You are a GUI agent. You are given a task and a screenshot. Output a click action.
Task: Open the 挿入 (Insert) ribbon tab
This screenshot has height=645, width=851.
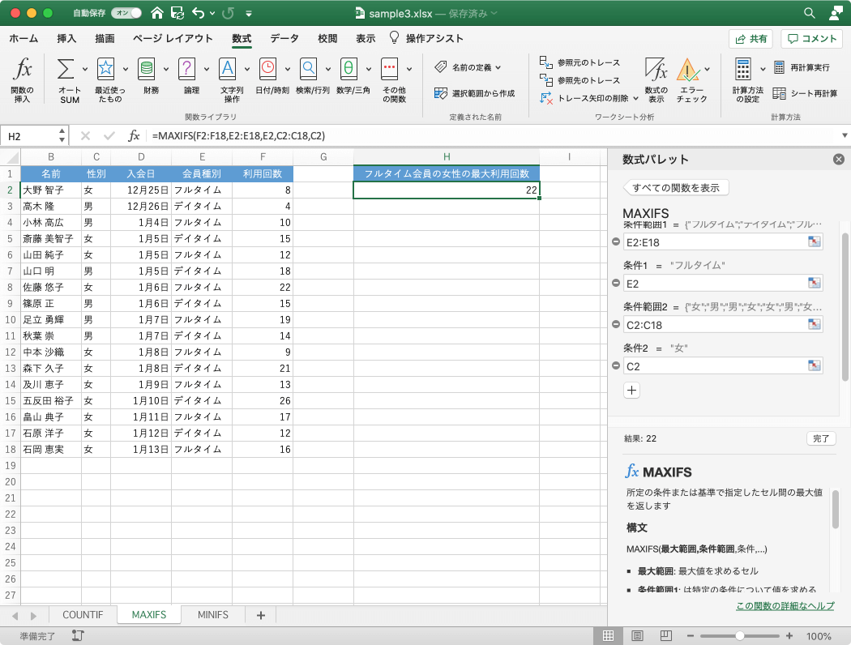coord(66,39)
